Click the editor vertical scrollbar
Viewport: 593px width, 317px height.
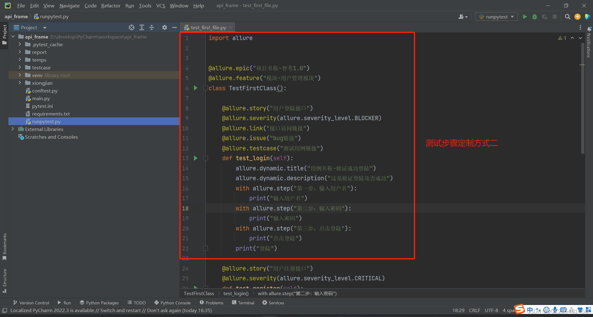click(x=582, y=99)
